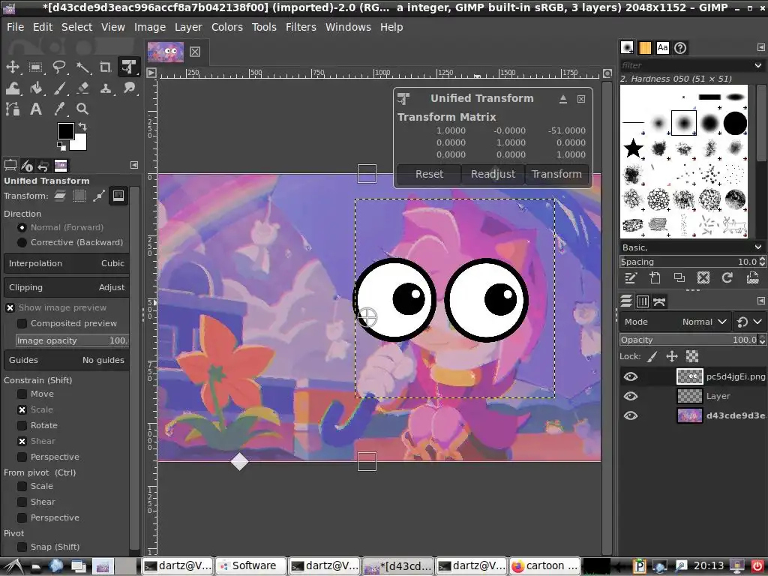Select the Fuzzy Select wand tool

[82, 67]
